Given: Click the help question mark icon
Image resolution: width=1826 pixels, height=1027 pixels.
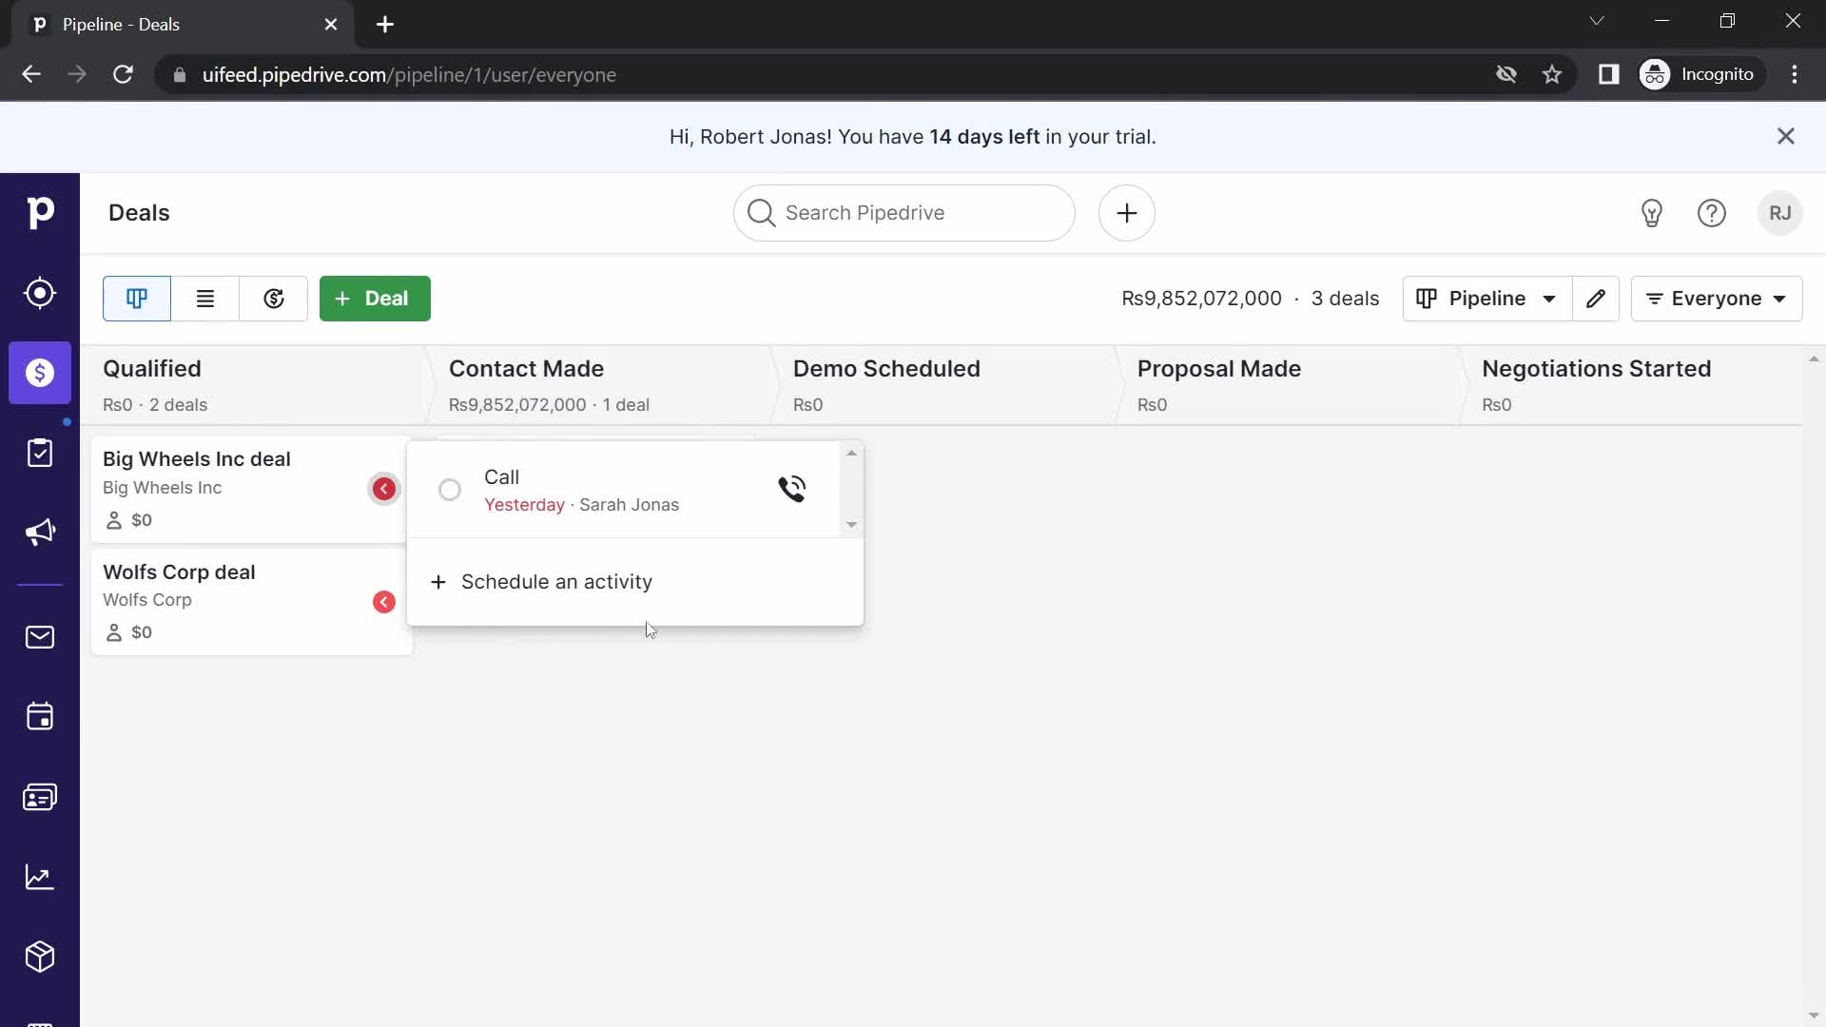Looking at the screenshot, I should coord(1712,212).
